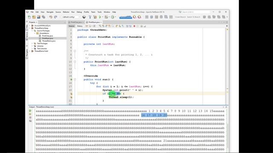Collapse the Source Packages node

(32, 31)
